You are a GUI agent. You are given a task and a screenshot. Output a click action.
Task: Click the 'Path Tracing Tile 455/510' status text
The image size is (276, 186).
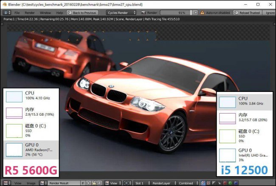coord(162,19)
